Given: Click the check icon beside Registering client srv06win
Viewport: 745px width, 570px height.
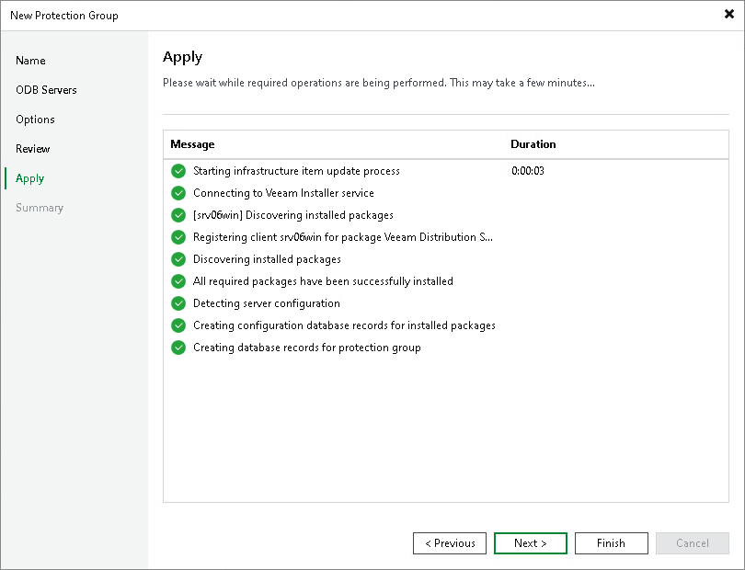Looking at the screenshot, I should click(178, 237).
